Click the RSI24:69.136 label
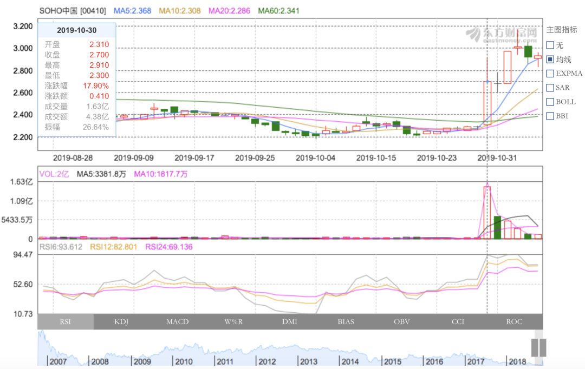Viewport: 585px width, 369px height. (x=169, y=247)
